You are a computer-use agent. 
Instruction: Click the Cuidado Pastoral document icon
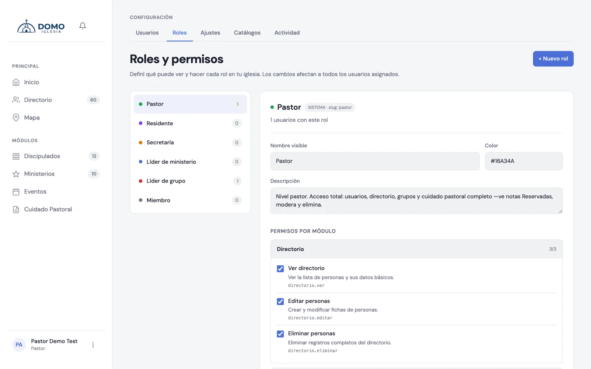click(x=16, y=209)
